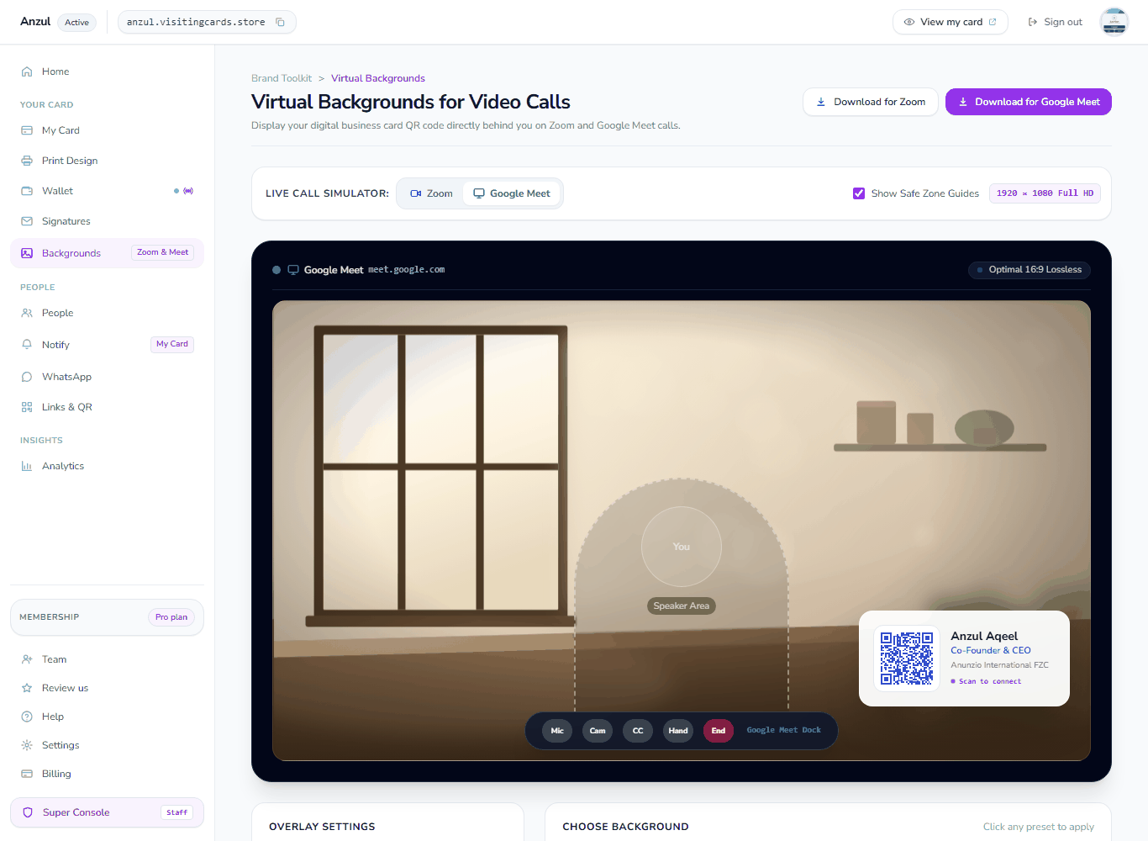This screenshot has width=1148, height=841.
Task: Open Analytics under Insights
Action: [107, 466]
